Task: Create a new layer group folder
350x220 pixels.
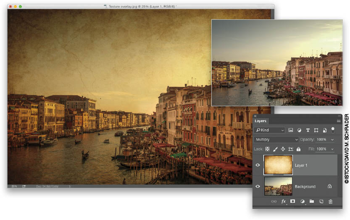Action: tap(311, 202)
